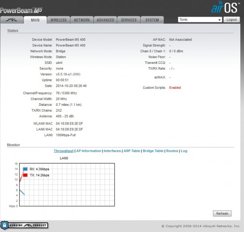Click the Custom Scripts Enabled status

pos(175,88)
